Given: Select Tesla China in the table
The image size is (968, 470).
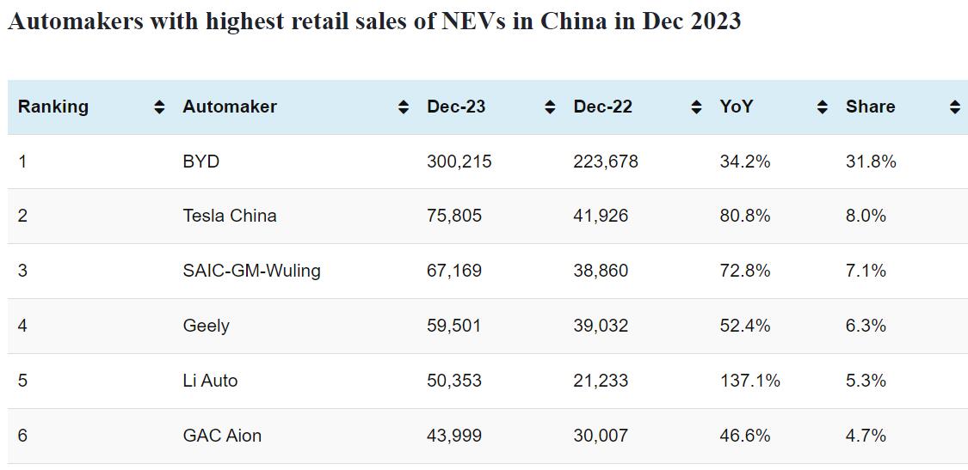Looking at the screenshot, I should (230, 216).
